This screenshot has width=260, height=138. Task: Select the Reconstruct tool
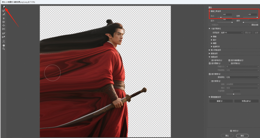click(4, 11)
